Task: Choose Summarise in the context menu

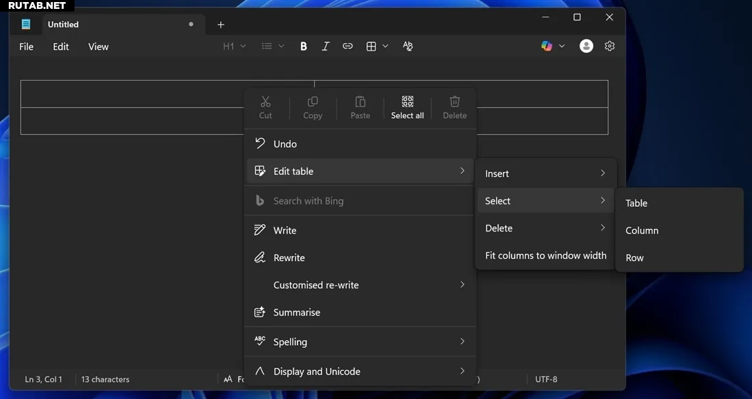Action: pyautogui.click(x=296, y=312)
